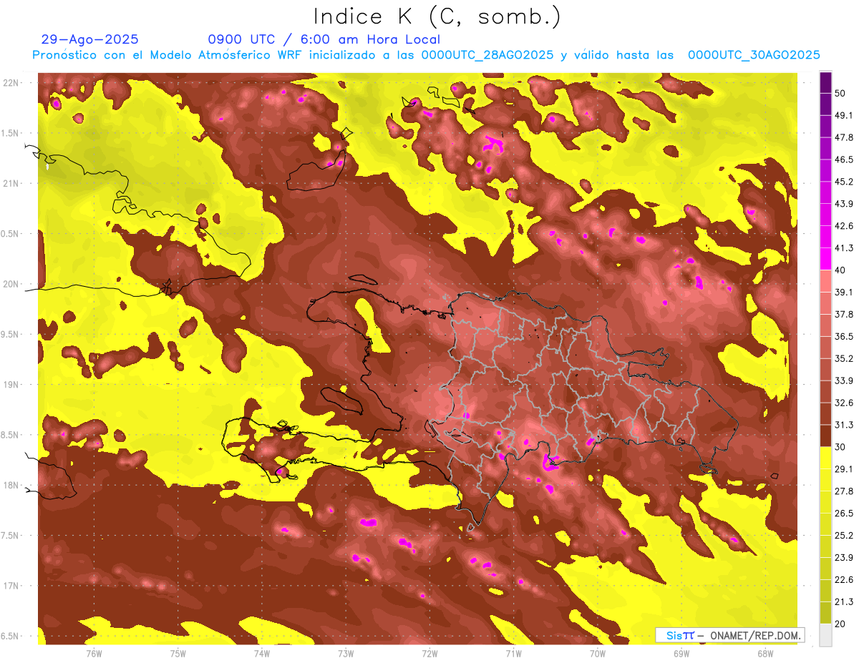Click the title "Indice K (C, somb.)"
859x663 pixels.
[x=437, y=16]
